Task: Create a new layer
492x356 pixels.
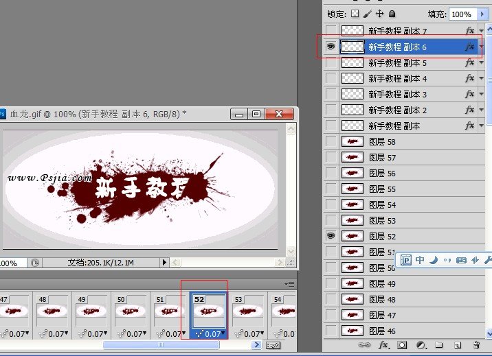Action: coord(458,345)
